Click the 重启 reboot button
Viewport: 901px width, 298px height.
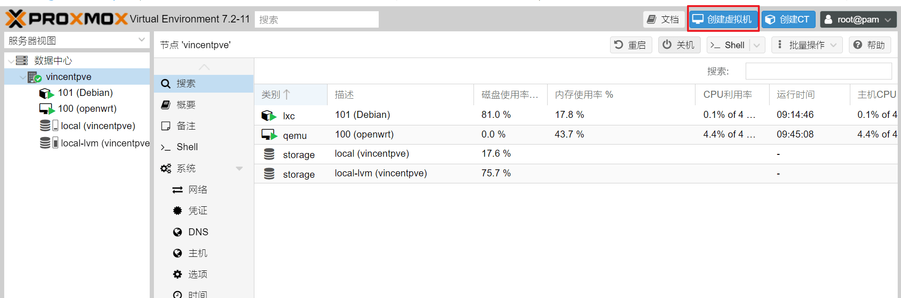(x=631, y=45)
